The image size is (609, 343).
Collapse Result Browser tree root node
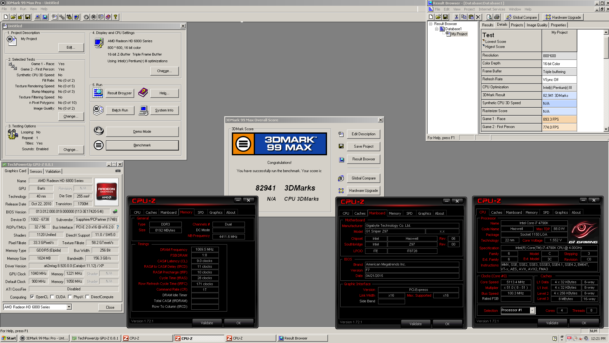(430, 24)
